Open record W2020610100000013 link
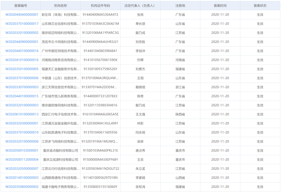 coord(22,114)
